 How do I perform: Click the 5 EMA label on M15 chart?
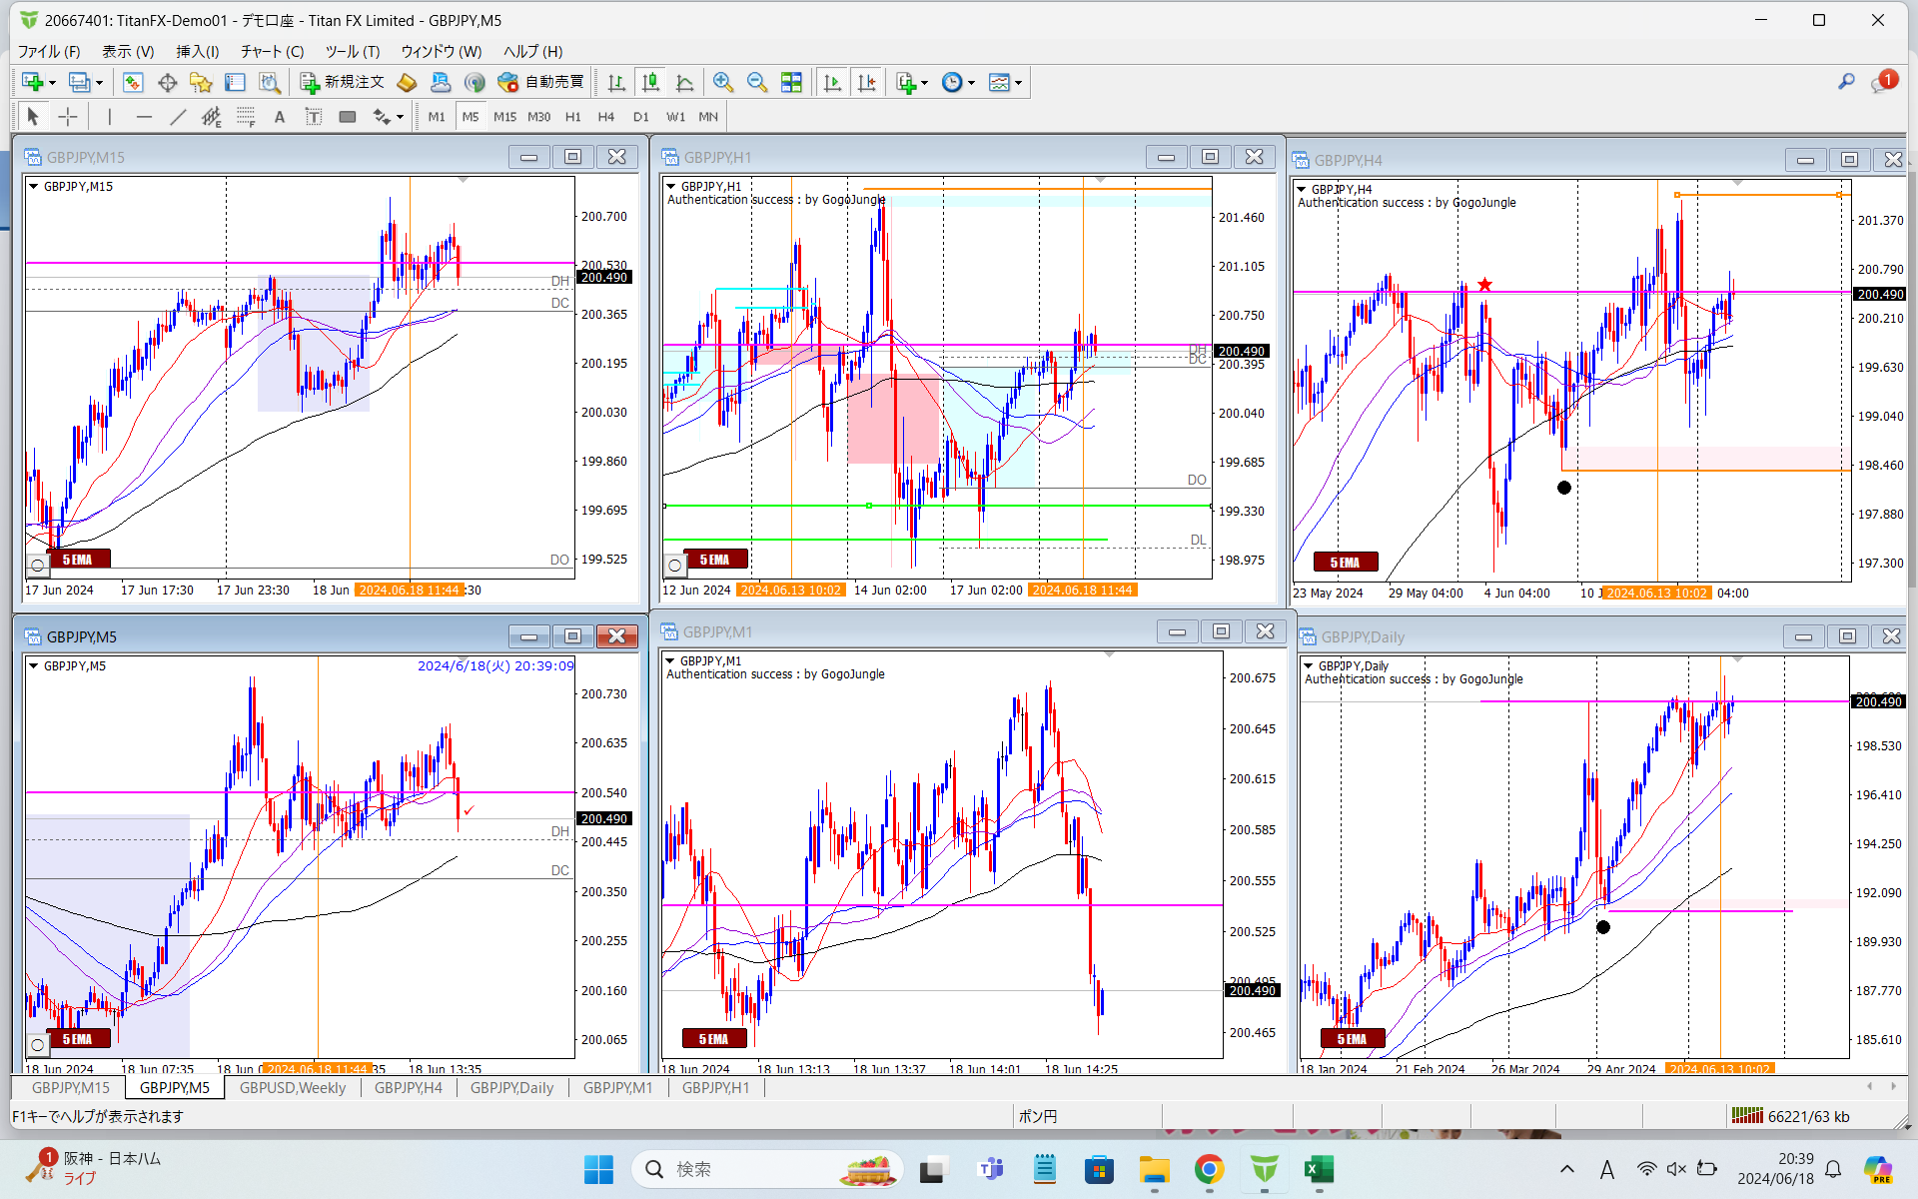click(78, 560)
